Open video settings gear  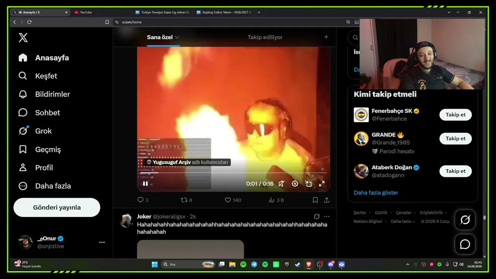point(295,184)
